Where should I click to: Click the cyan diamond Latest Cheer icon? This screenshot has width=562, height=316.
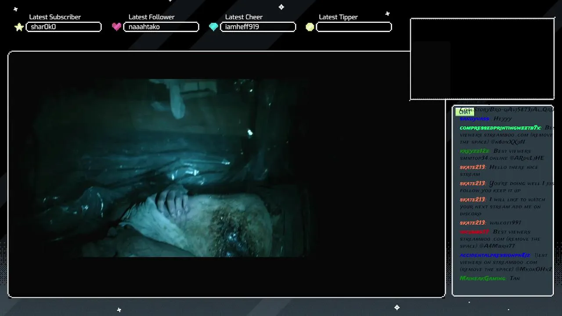pos(213,27)
